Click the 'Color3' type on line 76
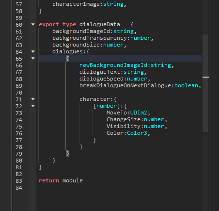This screenshot has height=211, width=219. click(137, 133)
